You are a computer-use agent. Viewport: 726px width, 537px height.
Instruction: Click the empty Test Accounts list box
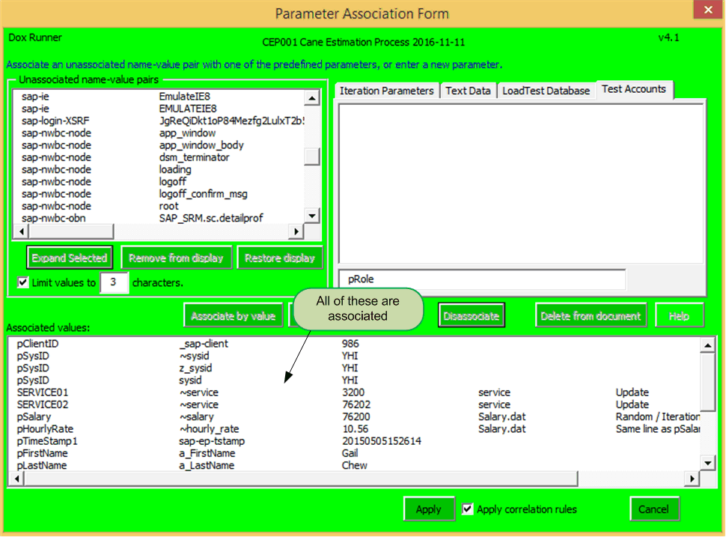(521, 183)
